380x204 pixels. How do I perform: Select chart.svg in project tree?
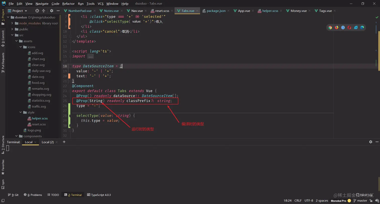(x=38, y=59)
